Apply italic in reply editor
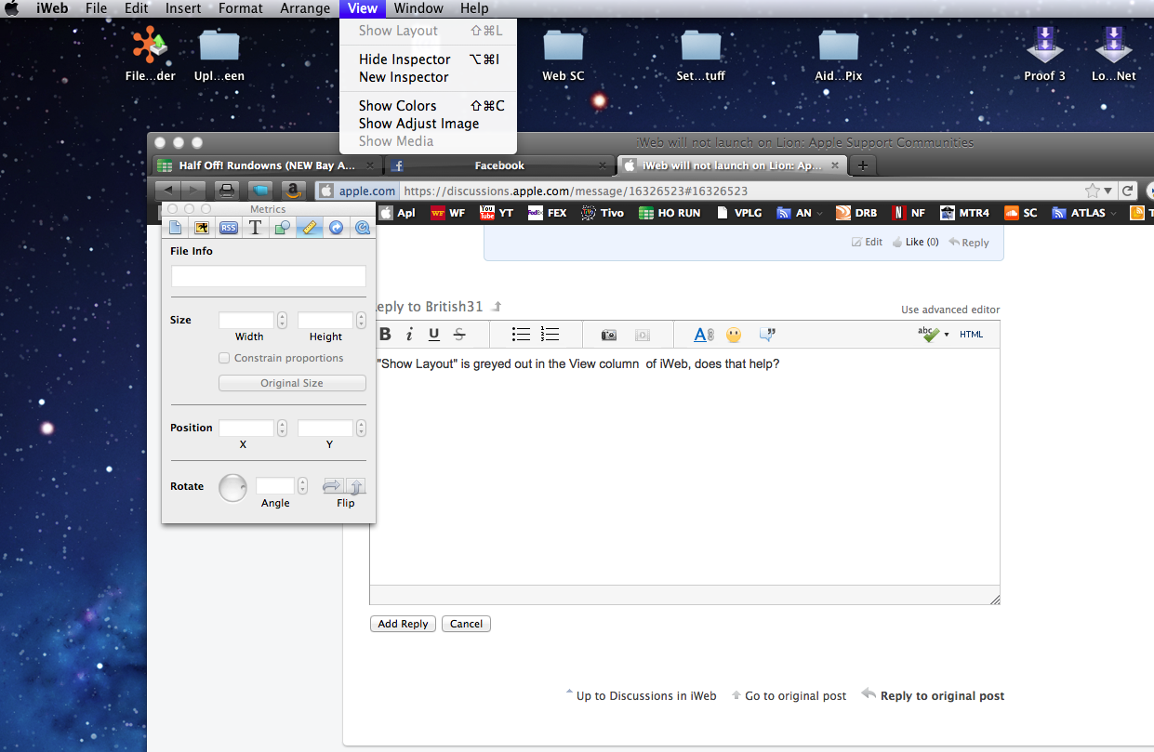This screenshot has height=752, width=1154. (409, 335)
